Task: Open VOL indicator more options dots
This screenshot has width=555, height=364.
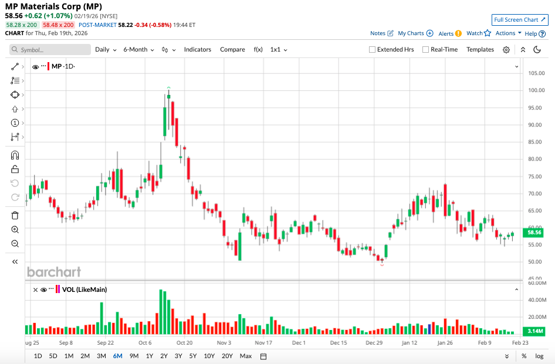Action: (x=51, y=289)
